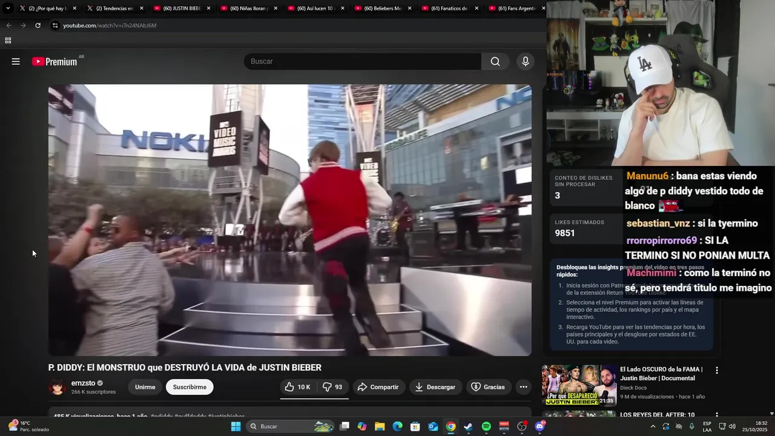The height and width of the screenshot is (436, 775).
Task: Select the 'Likes estimados' 9851 value
Action: tap(565, 233)
